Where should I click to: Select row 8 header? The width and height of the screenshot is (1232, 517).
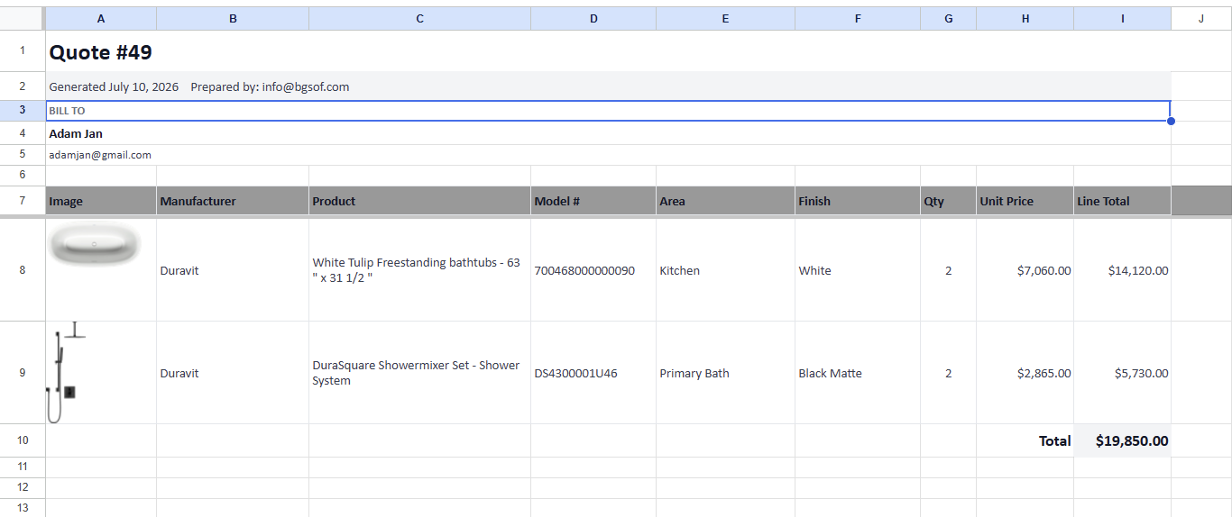click(23, 269)
